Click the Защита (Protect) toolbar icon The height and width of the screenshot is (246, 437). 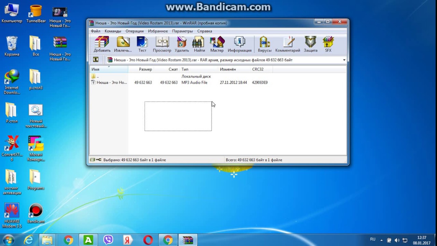tap(310, 44)
